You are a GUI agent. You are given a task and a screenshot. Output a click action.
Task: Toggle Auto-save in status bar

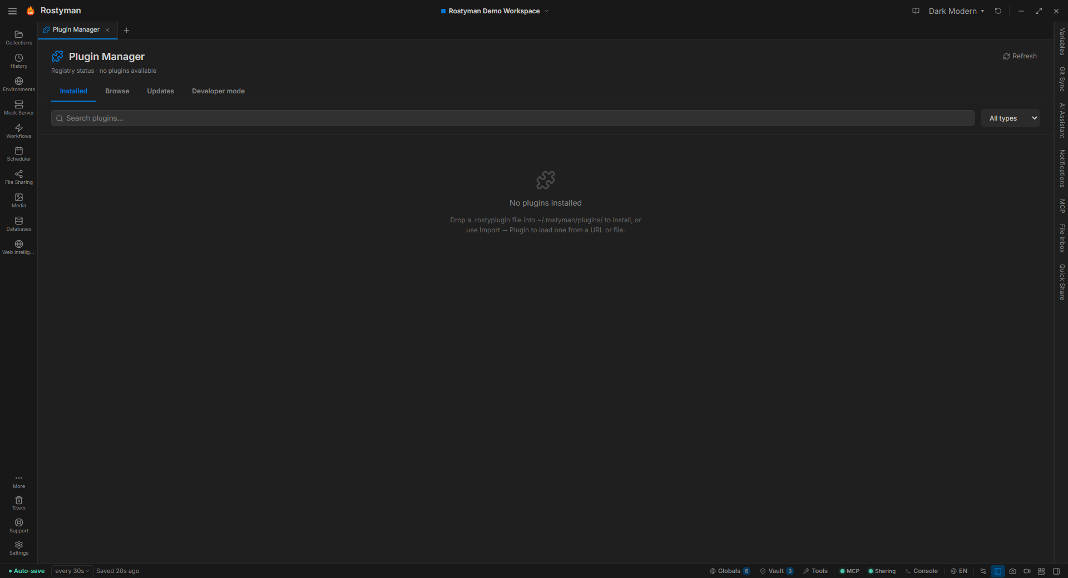(x=27, y=571)
